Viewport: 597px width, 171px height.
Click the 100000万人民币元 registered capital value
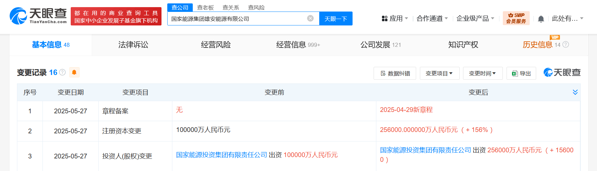tap(203, 130)
